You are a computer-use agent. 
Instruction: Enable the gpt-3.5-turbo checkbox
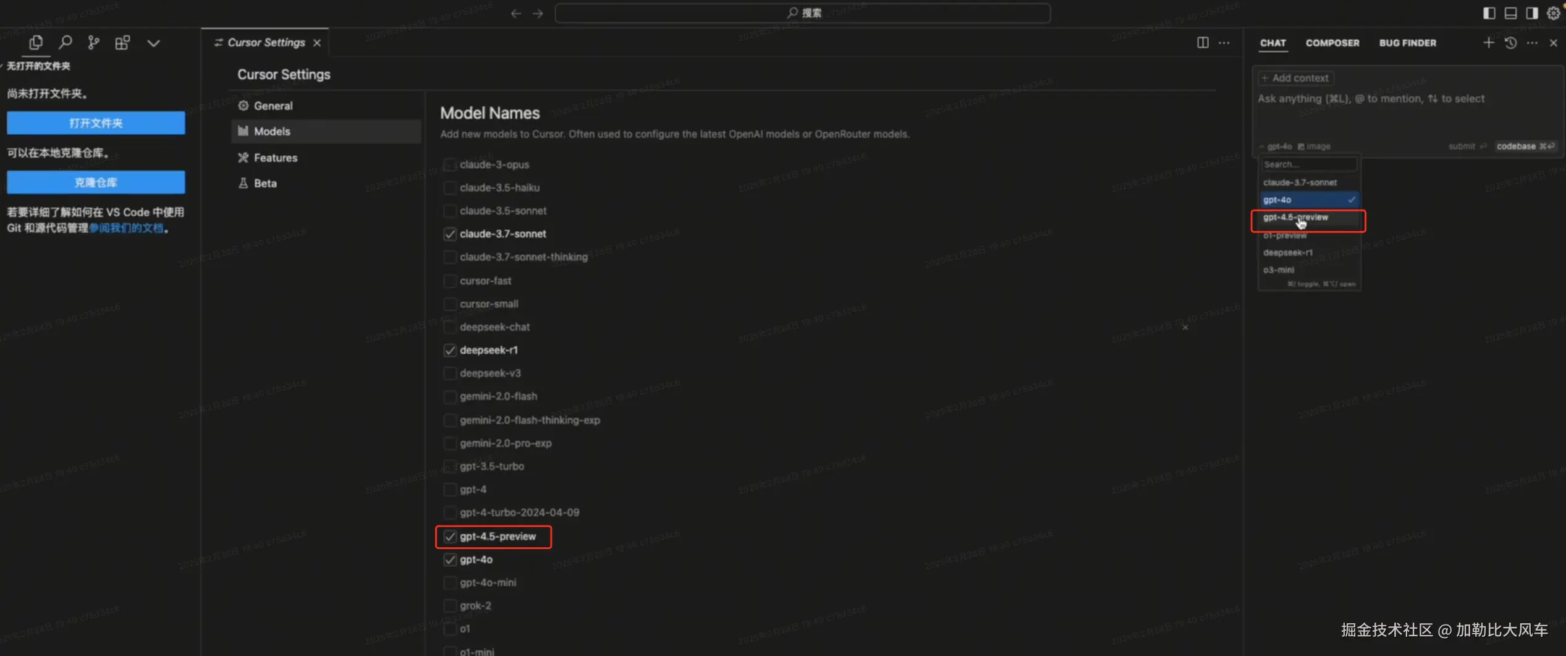pyautogui.click(x=450, y=466)
